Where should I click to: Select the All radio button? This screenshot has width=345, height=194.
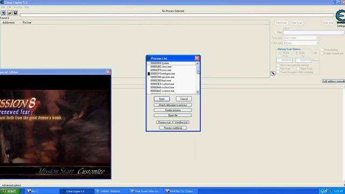pyautogui.click(x=312, y=53)
